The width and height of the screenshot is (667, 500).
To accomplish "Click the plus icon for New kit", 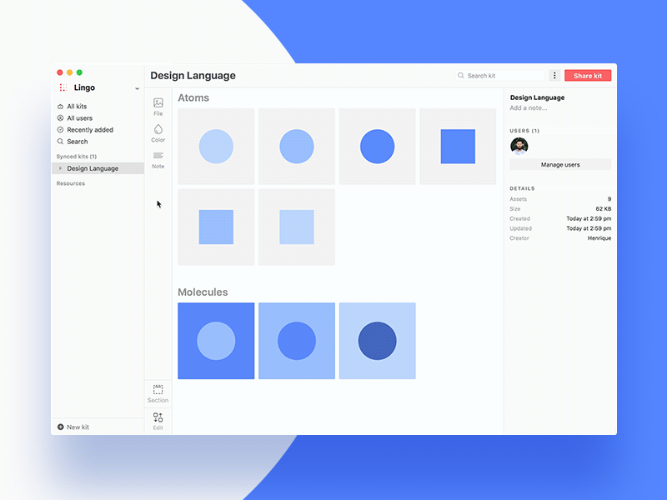I will click(60, 427).
